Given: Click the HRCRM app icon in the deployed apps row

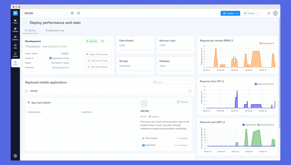Looking at the screenshot, I should pyautogui.click(x=26, y=91).
